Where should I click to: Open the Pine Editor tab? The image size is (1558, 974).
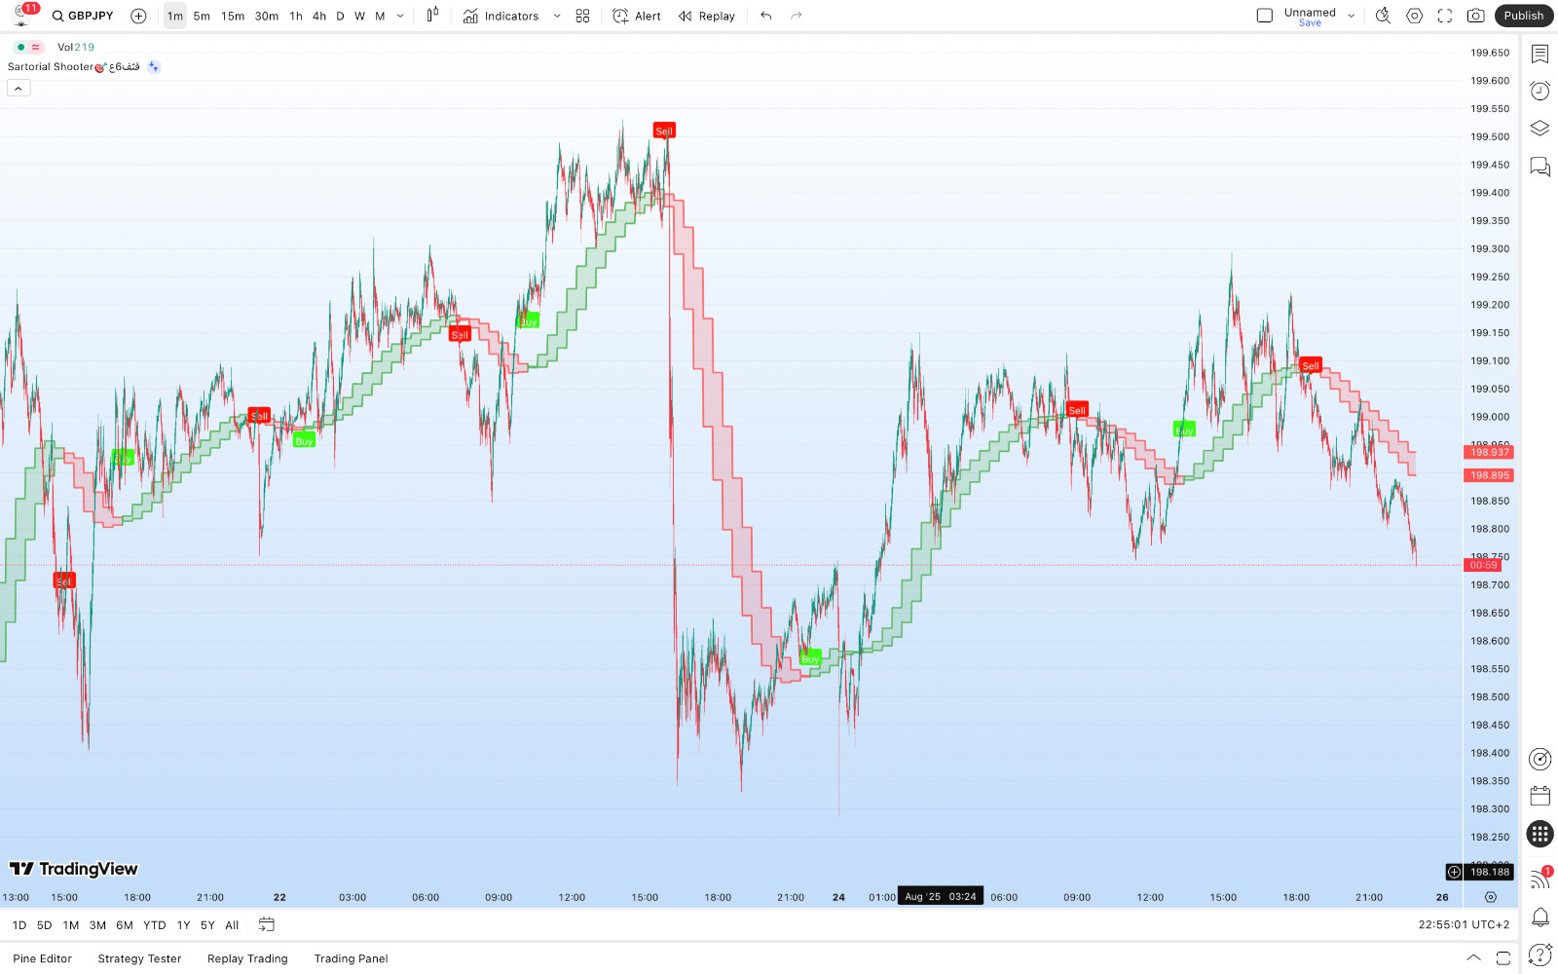[43, 958]
